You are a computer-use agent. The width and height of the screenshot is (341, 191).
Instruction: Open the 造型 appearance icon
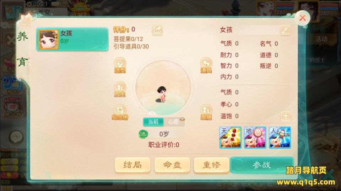click(x=120, y=65)
